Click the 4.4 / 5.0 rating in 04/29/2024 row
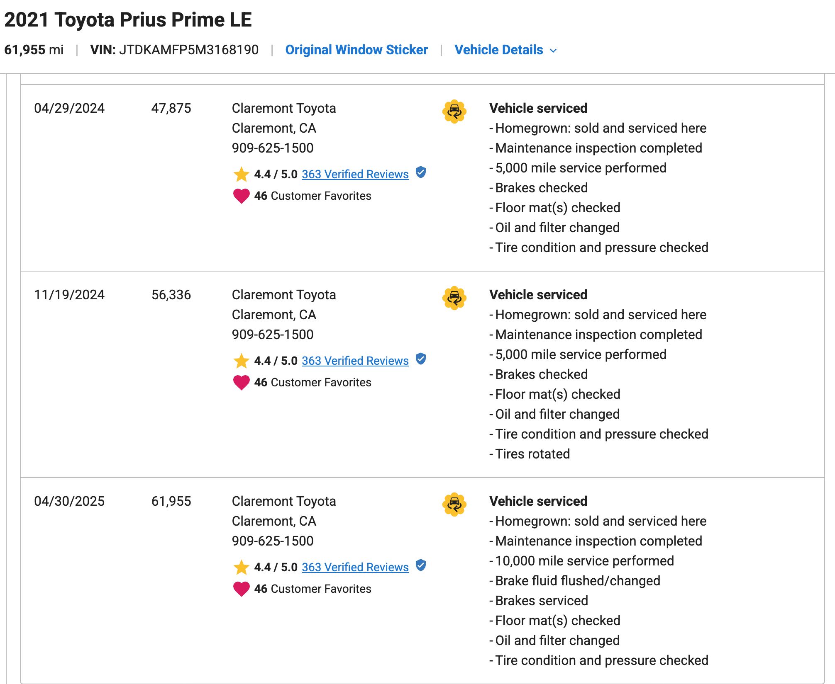 [x=276, y=174]
